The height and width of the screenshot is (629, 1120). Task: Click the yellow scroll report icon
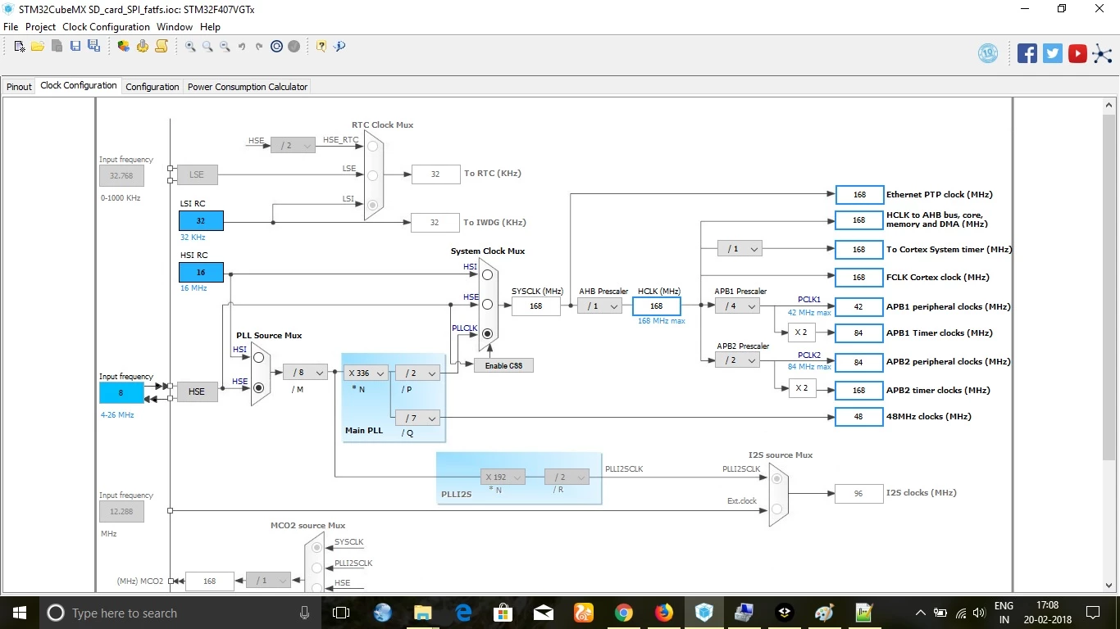tap(162, 47)
